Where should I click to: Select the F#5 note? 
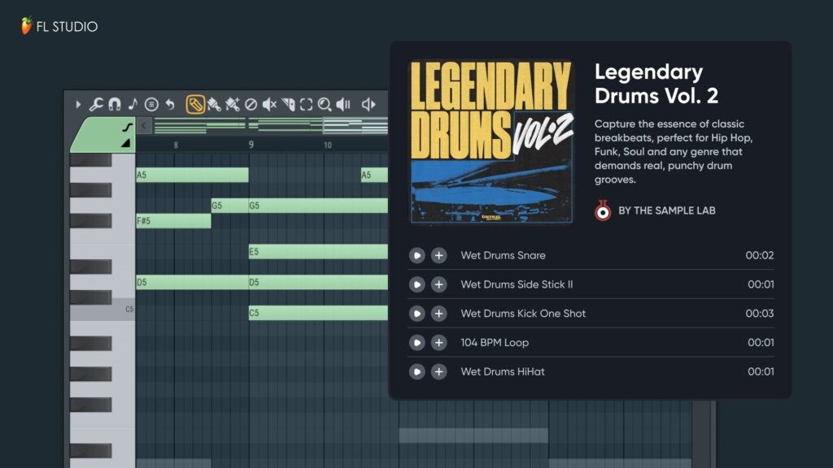pos(173,221)
